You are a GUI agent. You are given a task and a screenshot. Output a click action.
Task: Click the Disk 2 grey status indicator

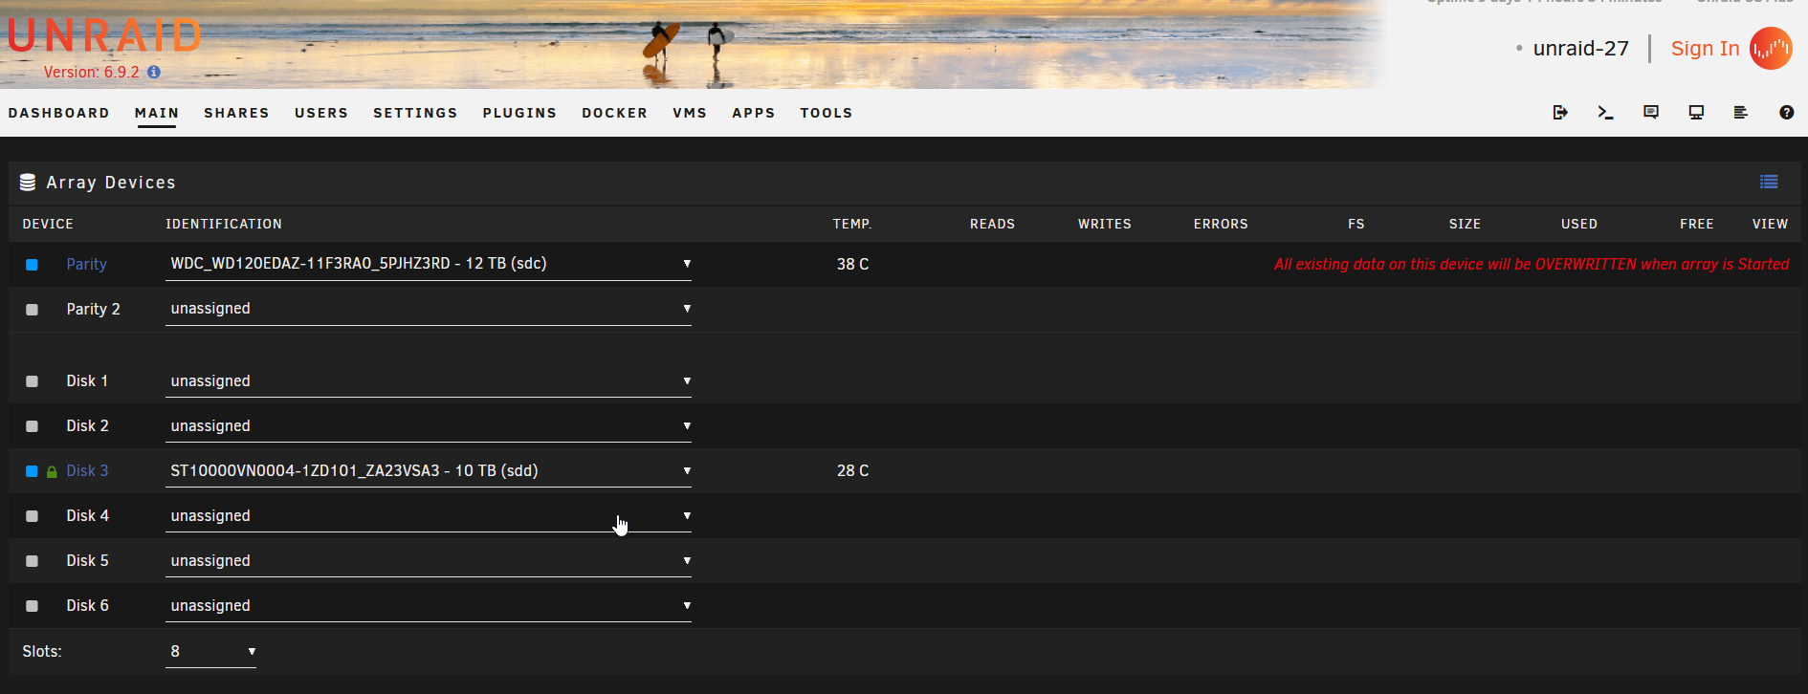[x=32, y=426]
